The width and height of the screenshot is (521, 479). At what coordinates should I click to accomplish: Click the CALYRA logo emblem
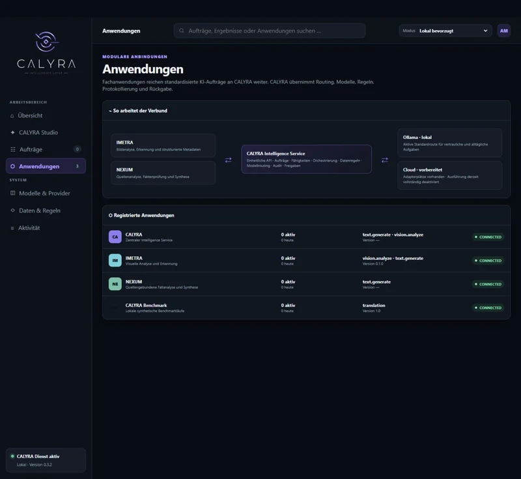46,42
